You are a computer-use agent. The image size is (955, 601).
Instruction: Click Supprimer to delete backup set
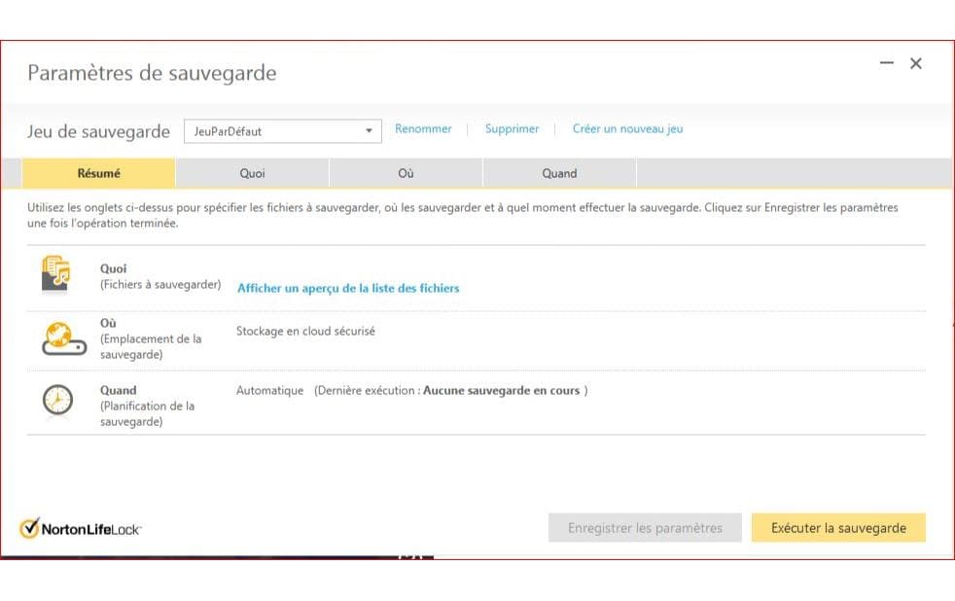pos(512,129)
